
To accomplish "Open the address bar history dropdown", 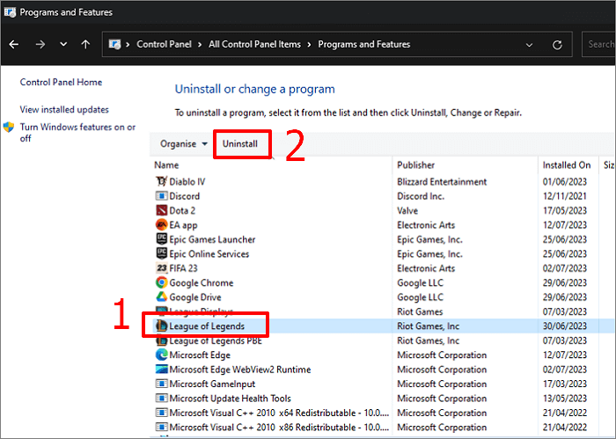I will [x=529, y=45].
